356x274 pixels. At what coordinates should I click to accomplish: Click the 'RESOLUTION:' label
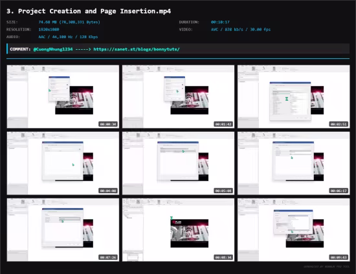click(19, 30)
